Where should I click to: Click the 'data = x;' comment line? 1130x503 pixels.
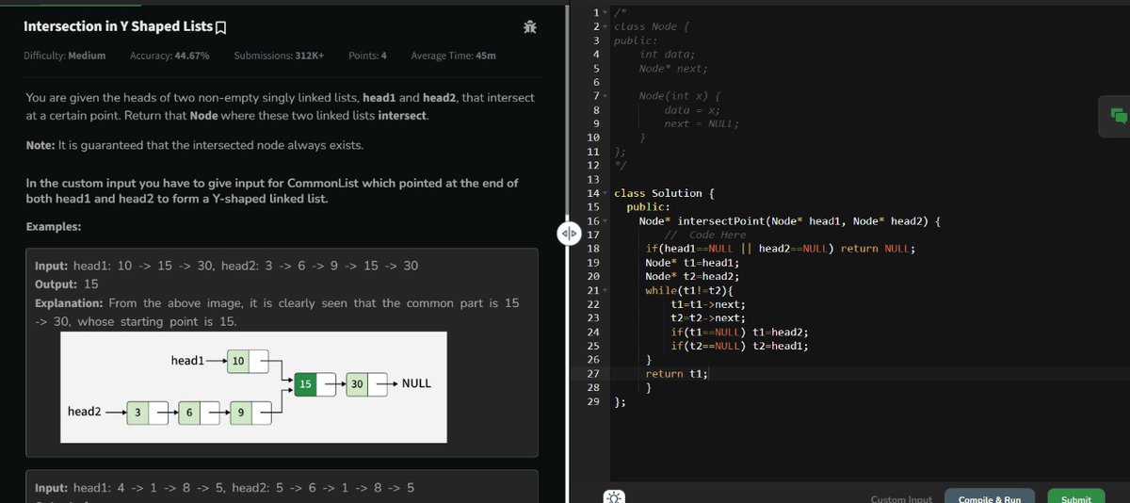[692, 110]
